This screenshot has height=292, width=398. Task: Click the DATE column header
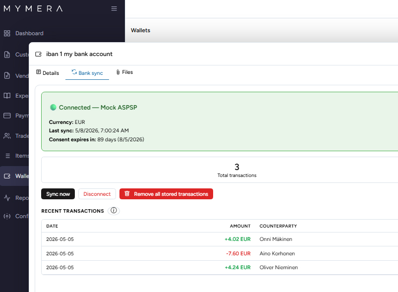tap(52, 226)
